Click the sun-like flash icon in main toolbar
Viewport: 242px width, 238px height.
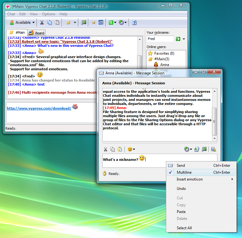click(x=93, y=22)
